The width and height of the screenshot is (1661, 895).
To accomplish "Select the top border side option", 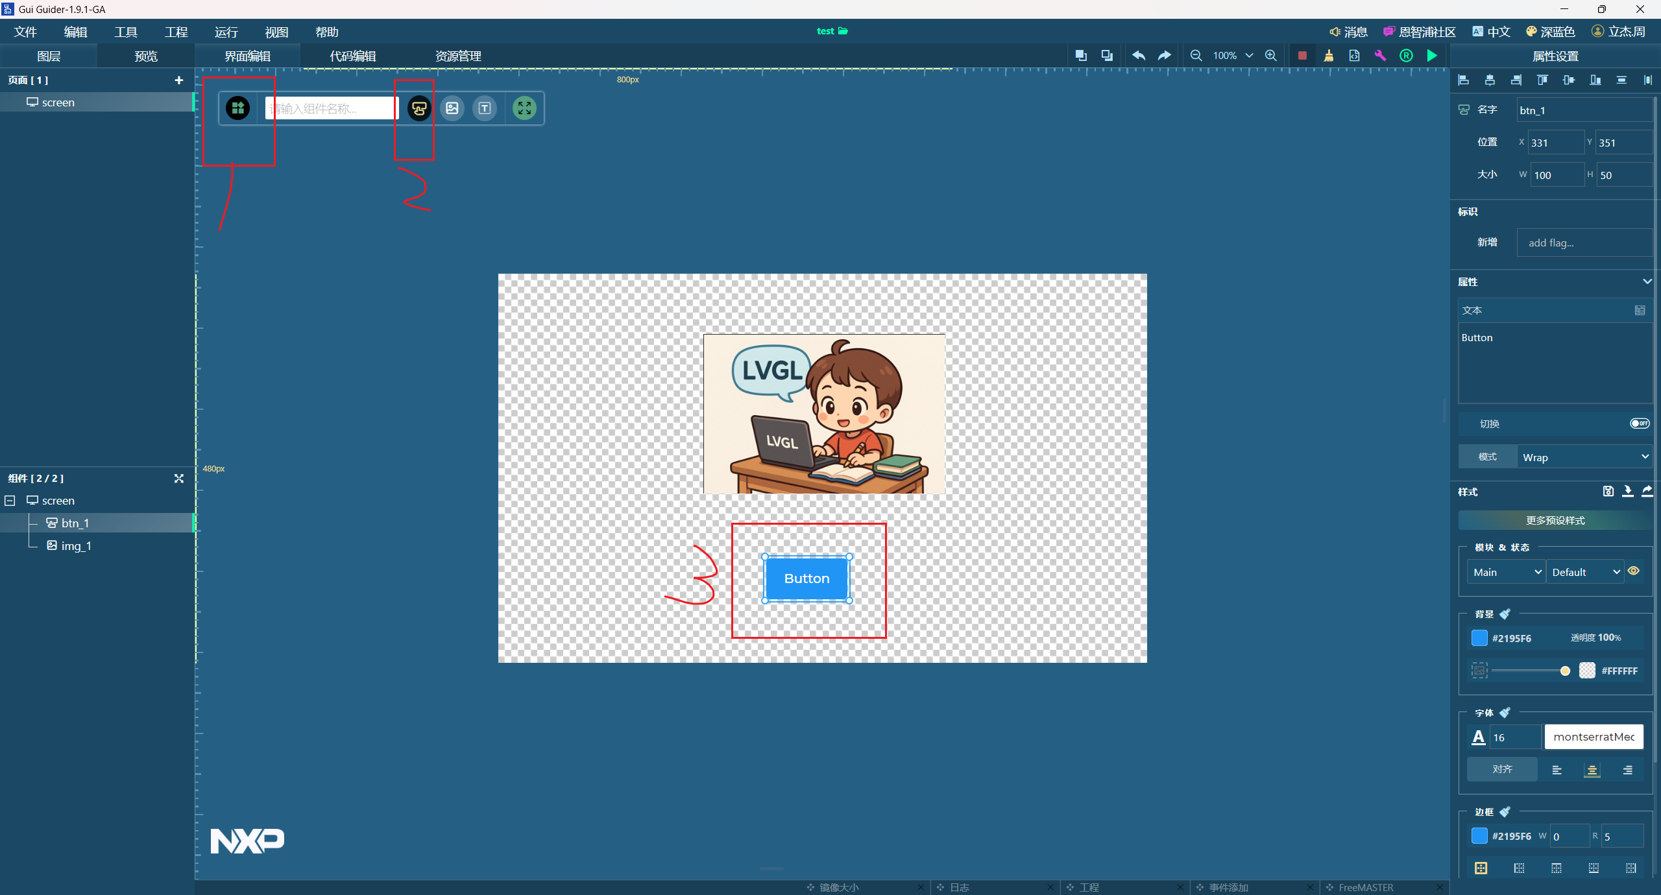I will [1557, 868].
